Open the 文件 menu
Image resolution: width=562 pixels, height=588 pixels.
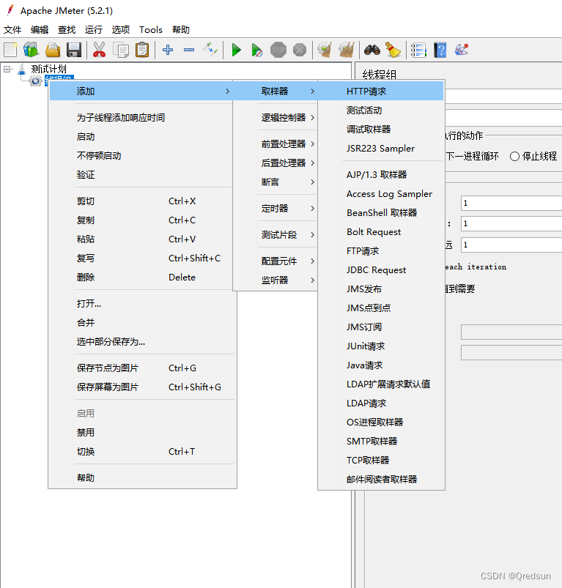12,29
